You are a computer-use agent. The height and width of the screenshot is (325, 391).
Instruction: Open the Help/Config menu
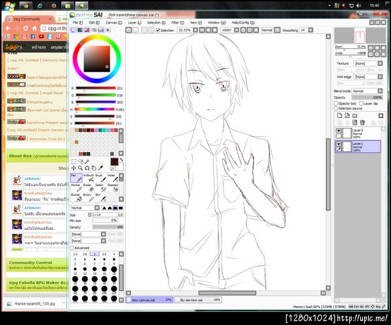click(x=243, y=22)
